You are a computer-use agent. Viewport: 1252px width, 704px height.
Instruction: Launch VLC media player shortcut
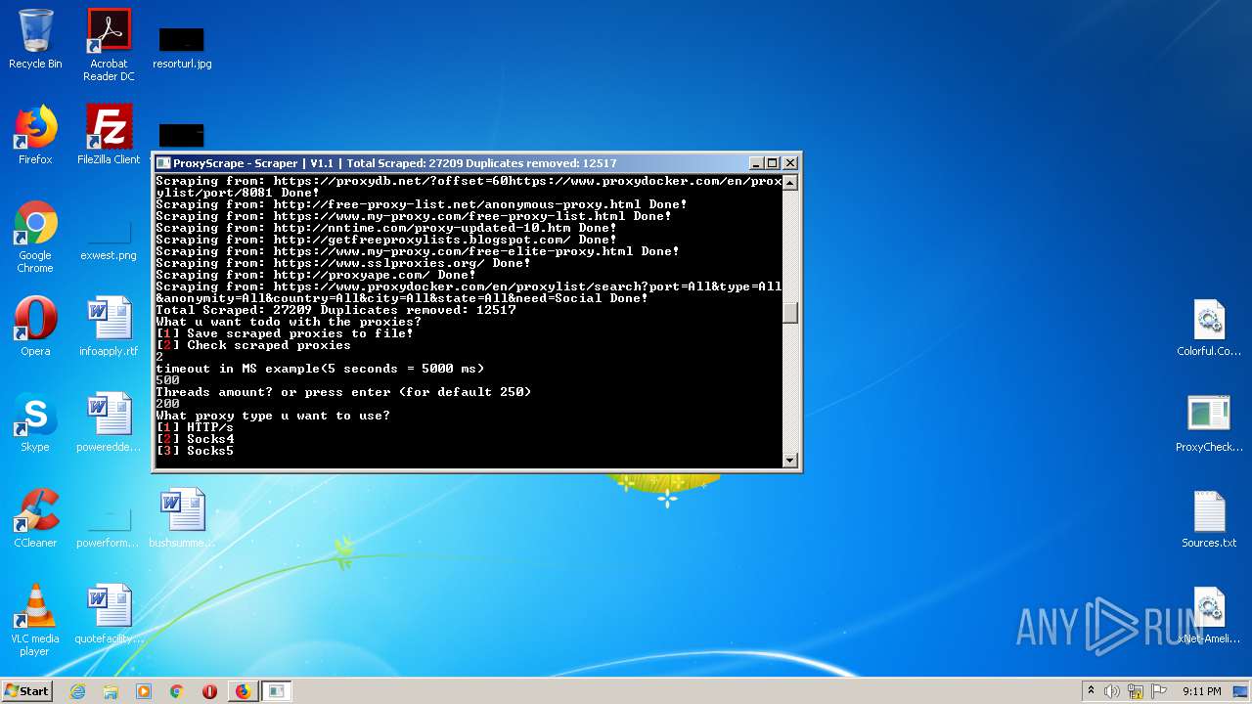pyautogui.click(x=35, y=620)
